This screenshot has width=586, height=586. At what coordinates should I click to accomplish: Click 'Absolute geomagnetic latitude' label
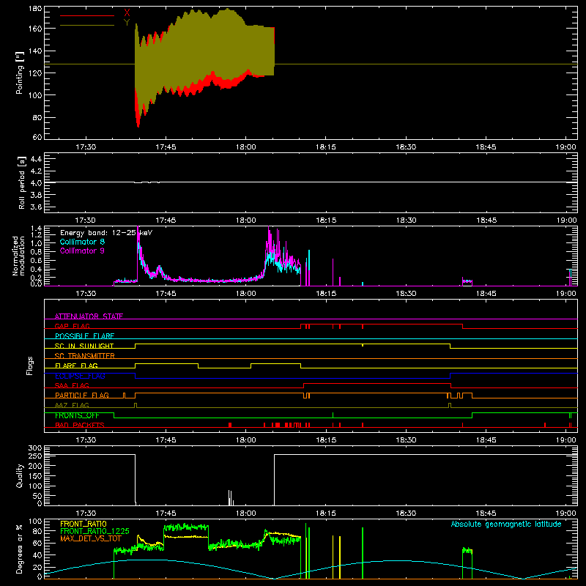tap(506, 524)
